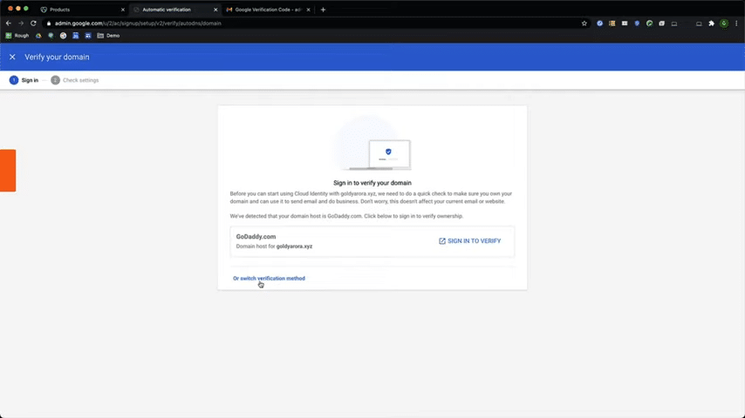Viewport: 745px width, 418px height.
Task: Click Sign in to verify your domain heading
Action: click(x=372, y=183)
